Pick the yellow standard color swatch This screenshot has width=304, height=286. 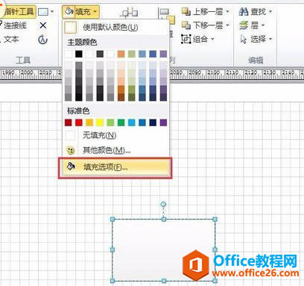pyautogui.click(x=100, y=122)
